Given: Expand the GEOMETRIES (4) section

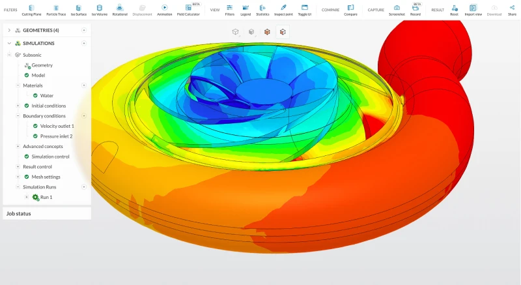Looking at the screenshot, I should 9,30.
